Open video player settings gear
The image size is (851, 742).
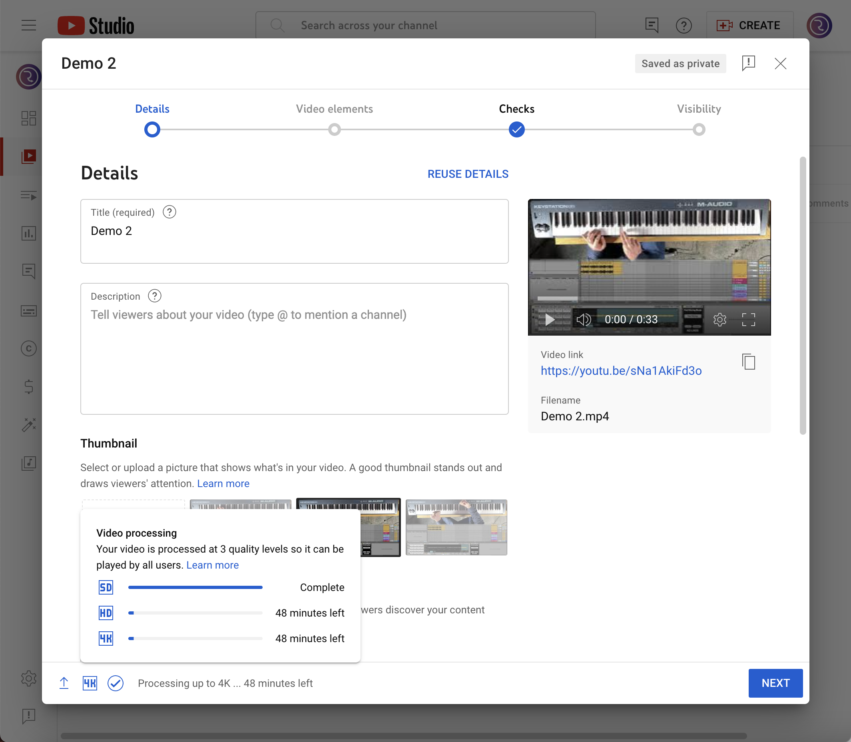pos(720,319)
